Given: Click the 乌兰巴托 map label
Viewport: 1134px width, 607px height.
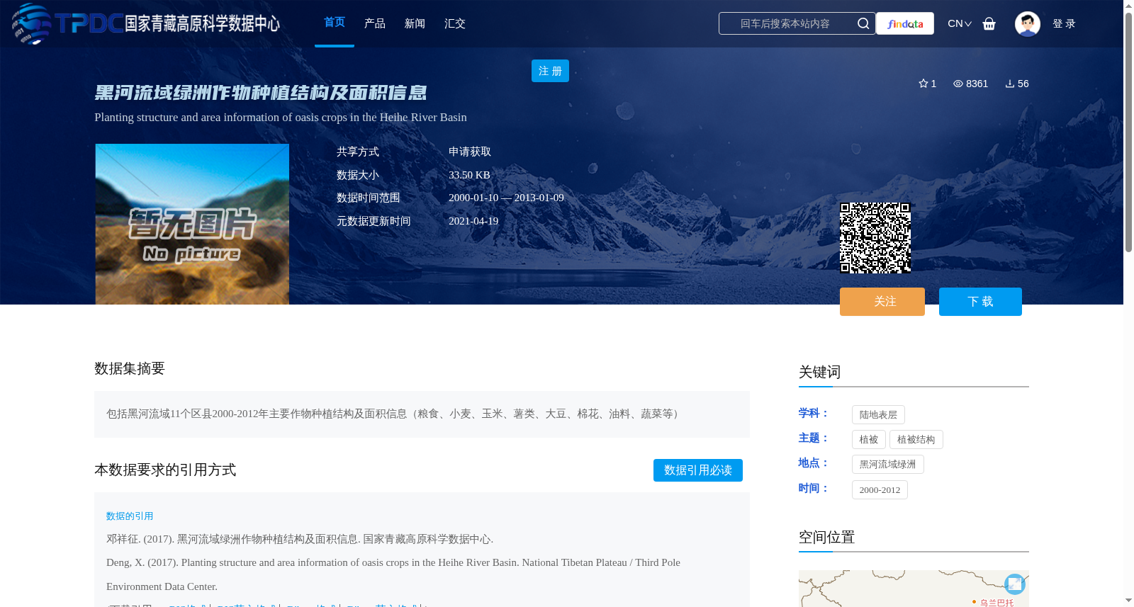Looking at the screenshot, I should [x=997, y=603].
